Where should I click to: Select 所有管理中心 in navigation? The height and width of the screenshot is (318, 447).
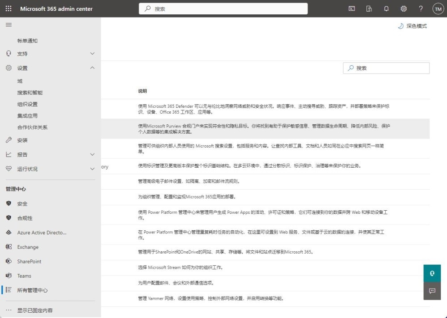click(x=32, y=290)
